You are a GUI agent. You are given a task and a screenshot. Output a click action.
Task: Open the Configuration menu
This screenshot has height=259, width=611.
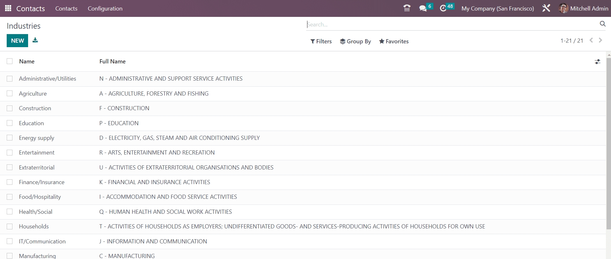[x=105, y=9]
